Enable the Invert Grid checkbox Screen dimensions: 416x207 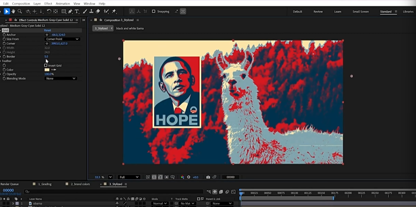click(x=46, y=65)
